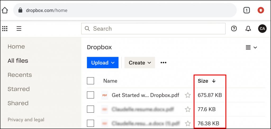The width and height of the screenshot is (271, 129).
Task: Click the magnifier icon in search box
Action: (87, 29)
